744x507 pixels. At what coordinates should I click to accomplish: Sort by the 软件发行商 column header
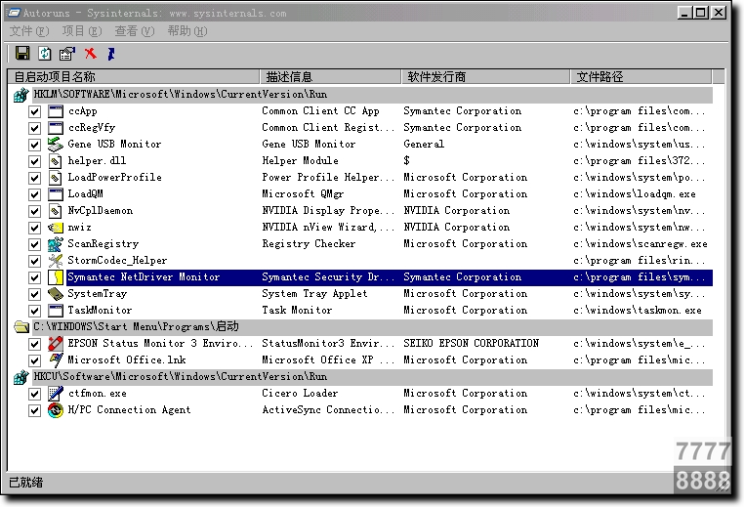(485, 77)
